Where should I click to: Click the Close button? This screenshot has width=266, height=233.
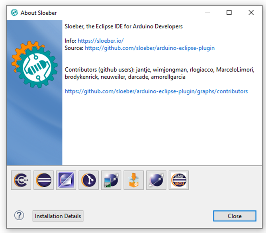pyautogui.click(x=235, y=216)
